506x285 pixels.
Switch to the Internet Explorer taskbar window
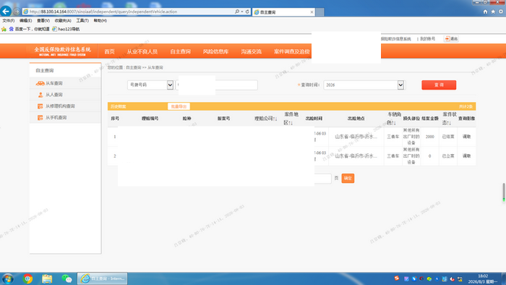click(103, 278)
